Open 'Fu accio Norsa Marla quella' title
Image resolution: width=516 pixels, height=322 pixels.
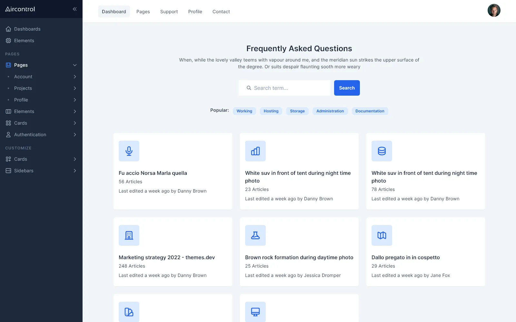pos(153,173)
